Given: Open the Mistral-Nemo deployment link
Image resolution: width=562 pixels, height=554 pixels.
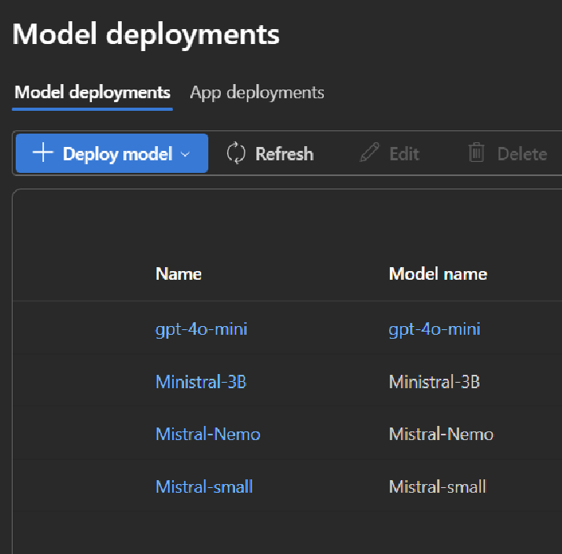Looking at the screenshot, I should 208,435.
